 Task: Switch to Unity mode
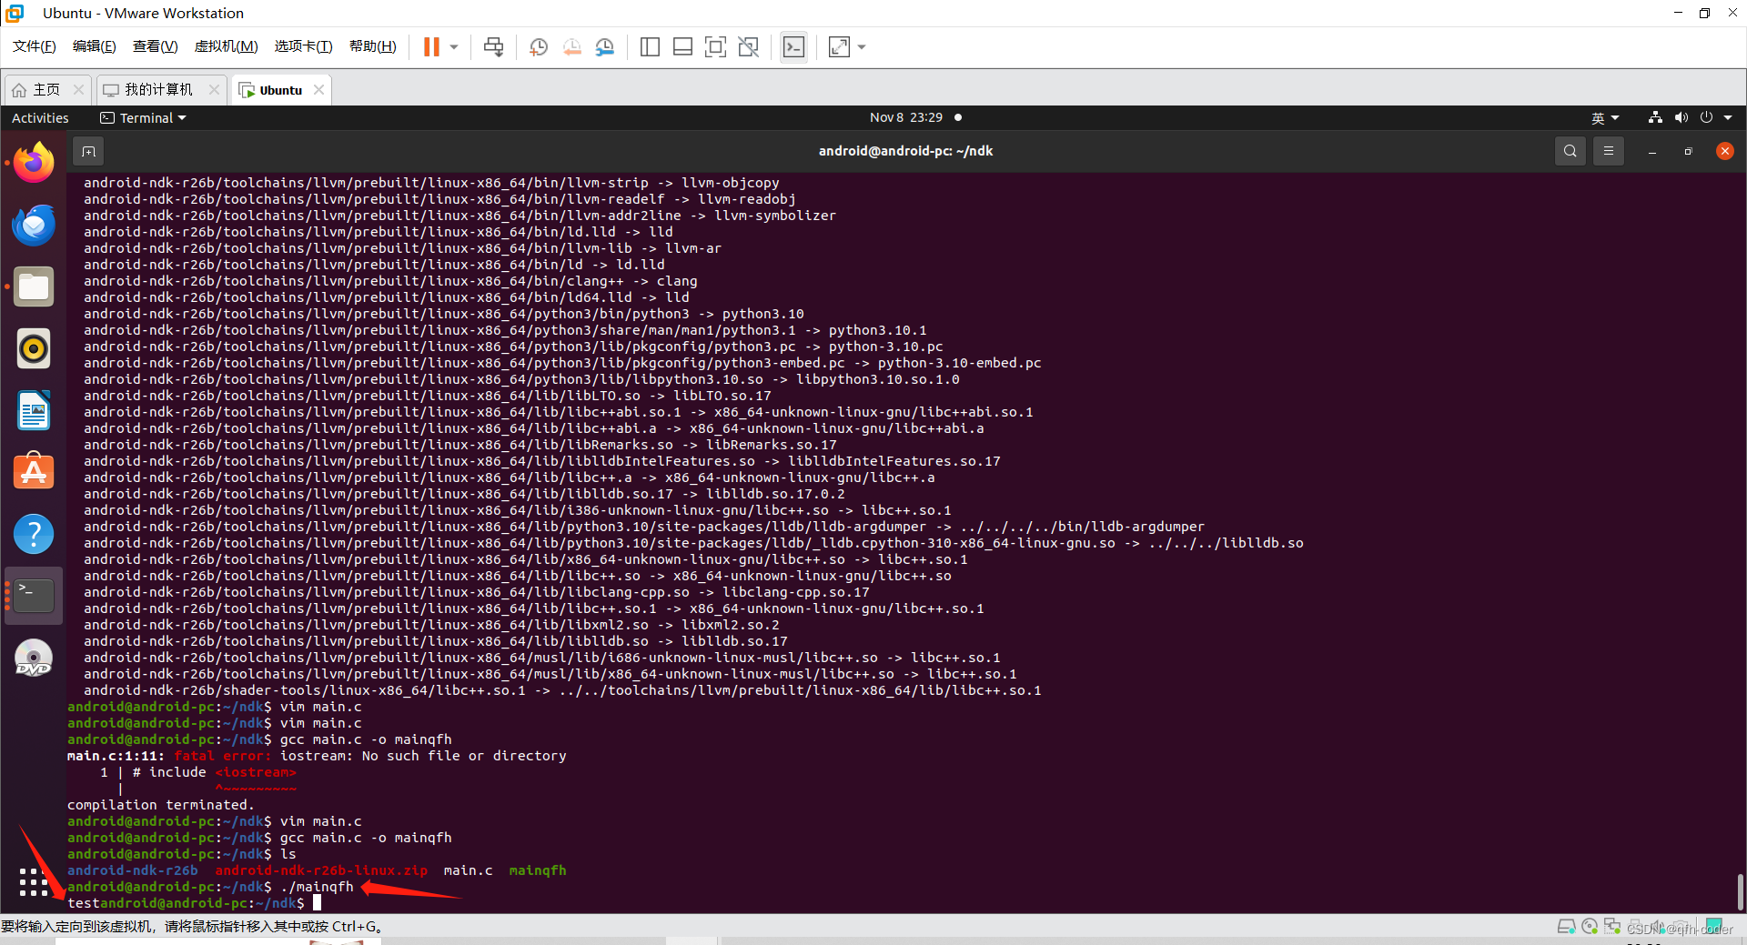(748, 46)
